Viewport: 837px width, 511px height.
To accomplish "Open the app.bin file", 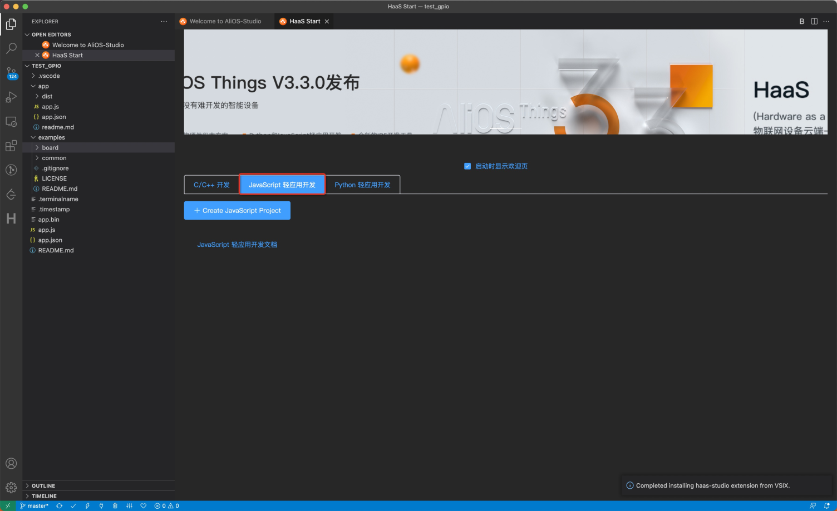I will point(48,220).
